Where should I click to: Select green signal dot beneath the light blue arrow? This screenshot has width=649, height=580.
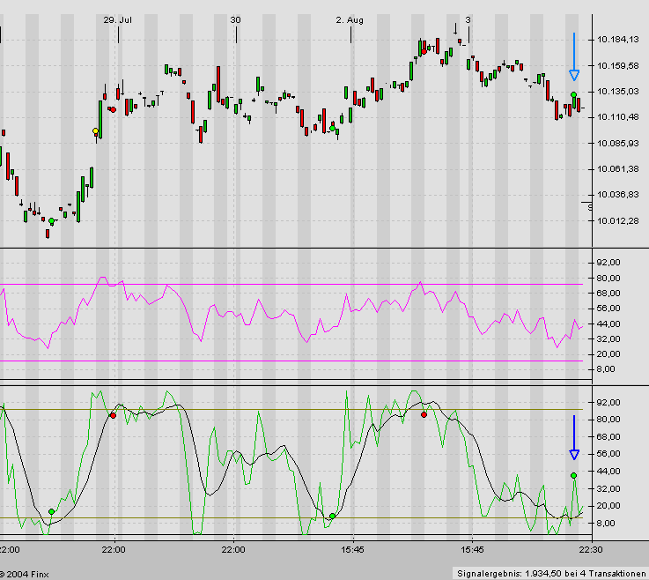pos(573,94)
